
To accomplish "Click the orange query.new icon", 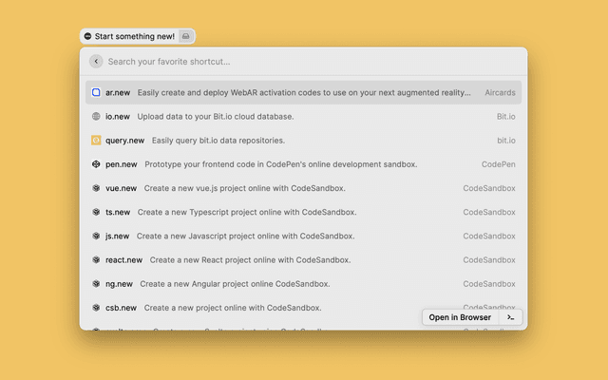I will [x=96, y=141].
